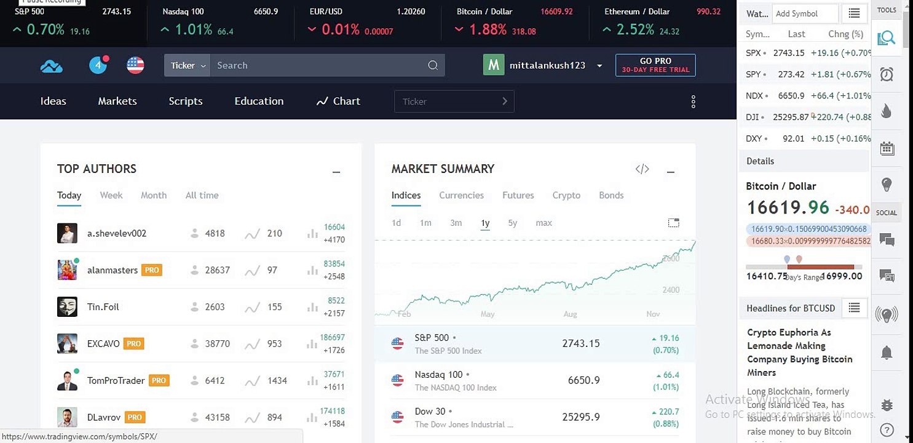Open the light bulb ideas icon
913x443 pixels.
[x=887, y=184]
